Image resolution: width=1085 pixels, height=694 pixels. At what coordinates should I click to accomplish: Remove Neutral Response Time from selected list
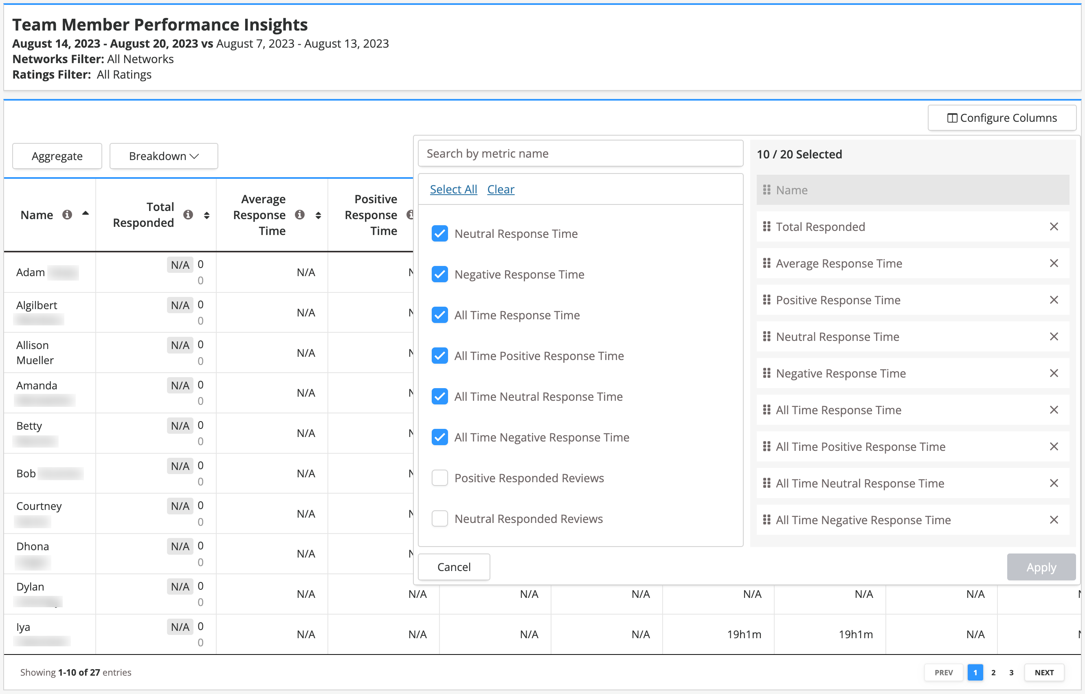click(1054, 337)
